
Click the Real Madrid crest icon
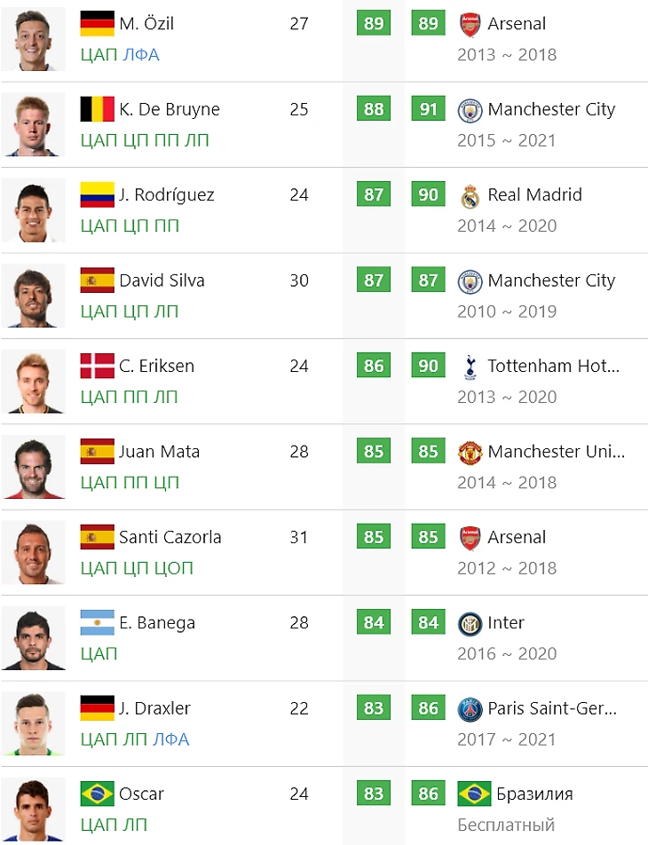click(470, 195)
